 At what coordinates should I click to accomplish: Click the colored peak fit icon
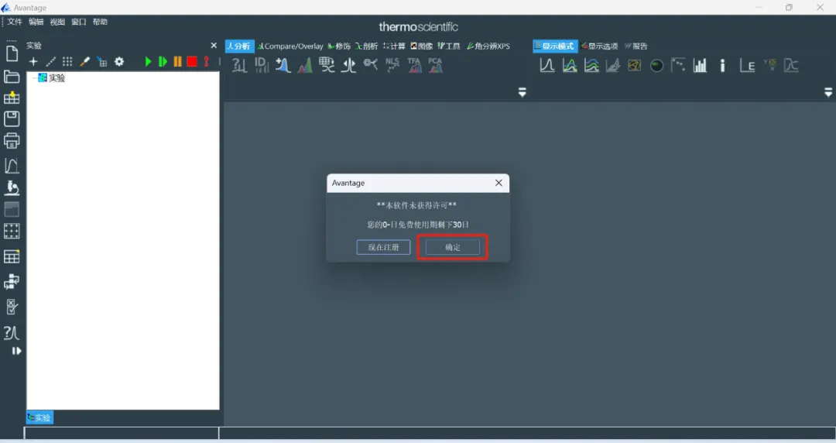(305, 65)
